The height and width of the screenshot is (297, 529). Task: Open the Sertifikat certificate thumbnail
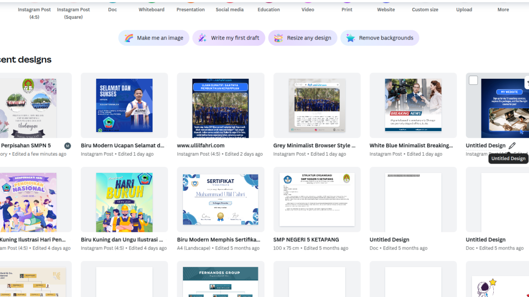[x=220, y=199]
